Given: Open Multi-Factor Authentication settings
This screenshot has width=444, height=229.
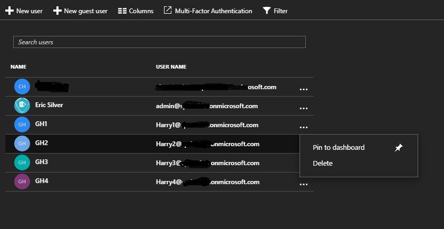Looking at the screenshot, I should 208,11.
